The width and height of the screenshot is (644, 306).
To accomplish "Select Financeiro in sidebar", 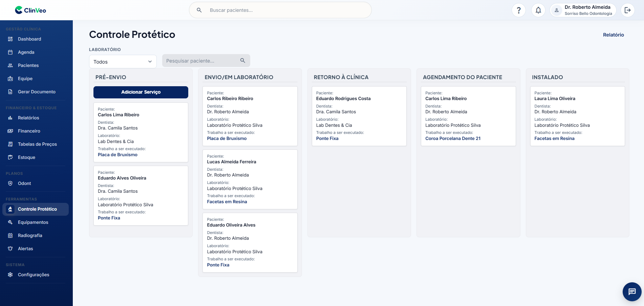I will click(36, 131).
